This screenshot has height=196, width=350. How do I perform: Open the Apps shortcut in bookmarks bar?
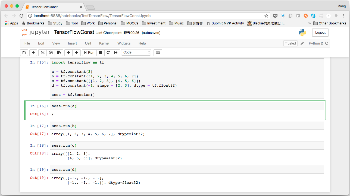click(11, 23)
